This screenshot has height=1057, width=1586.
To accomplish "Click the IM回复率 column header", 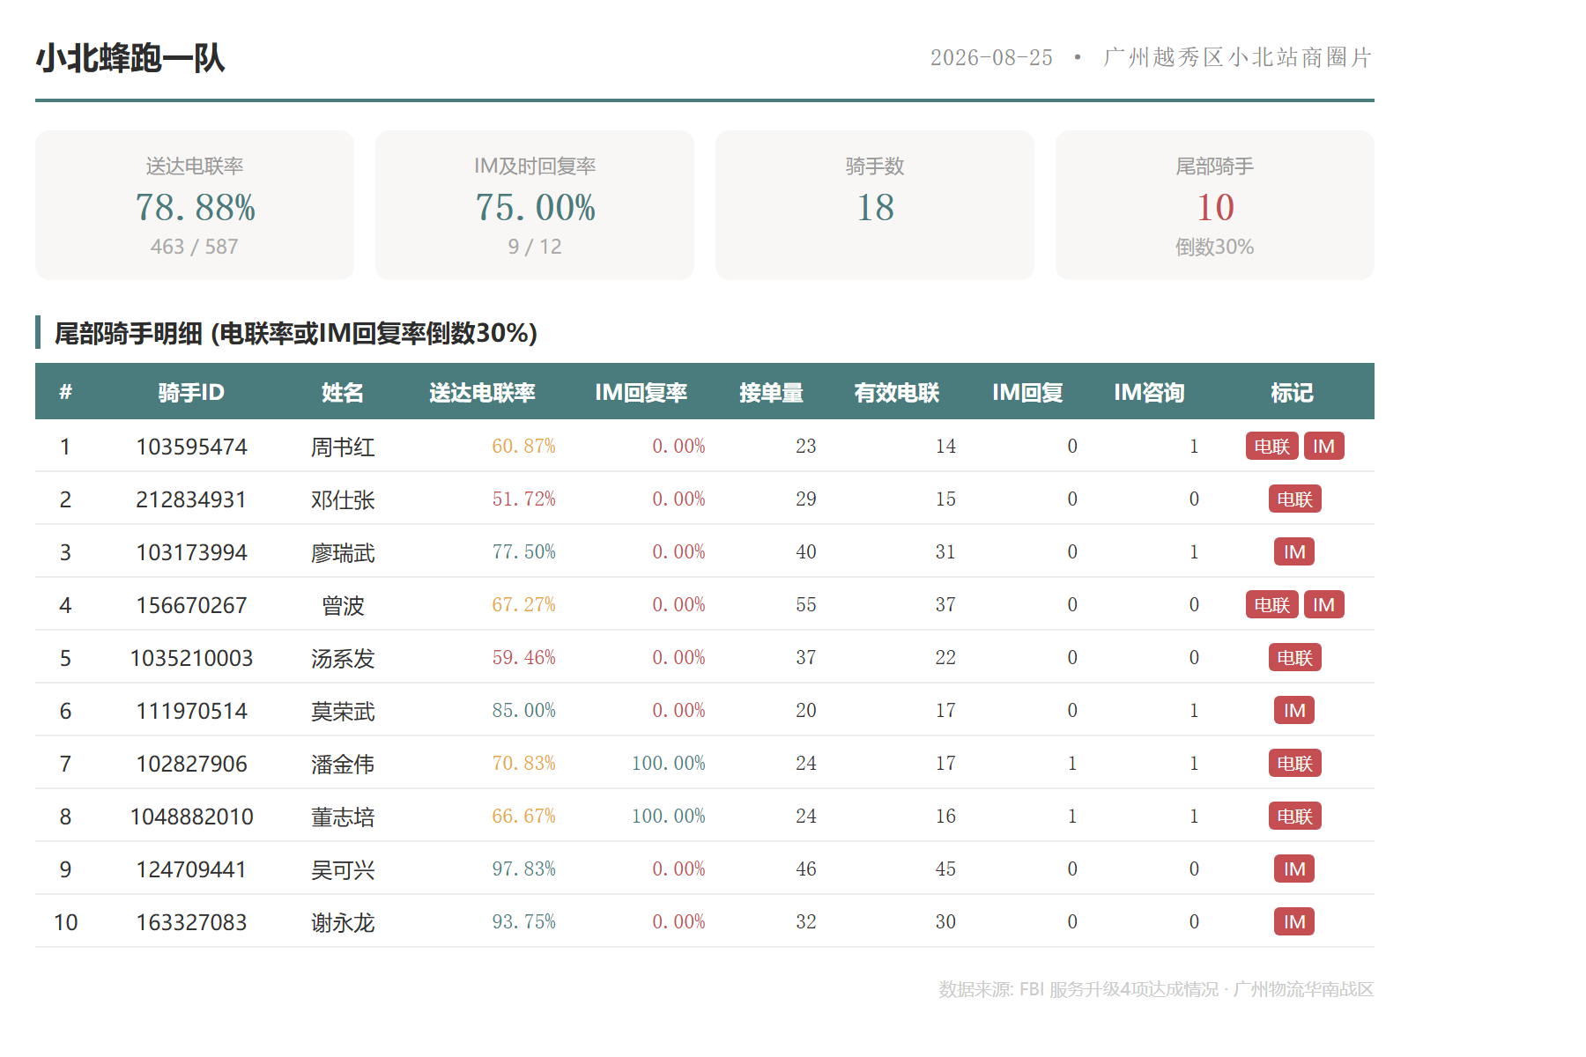I will coord(641,392).
